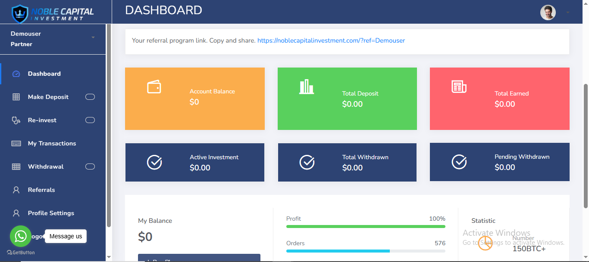Click the My Balance heading

155,221
